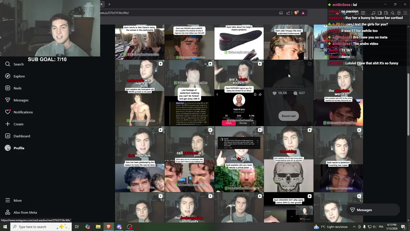This screenshot has width=410, height=231.
Task: Open Task View on the taskbar
Action: (x=77, y=227)
